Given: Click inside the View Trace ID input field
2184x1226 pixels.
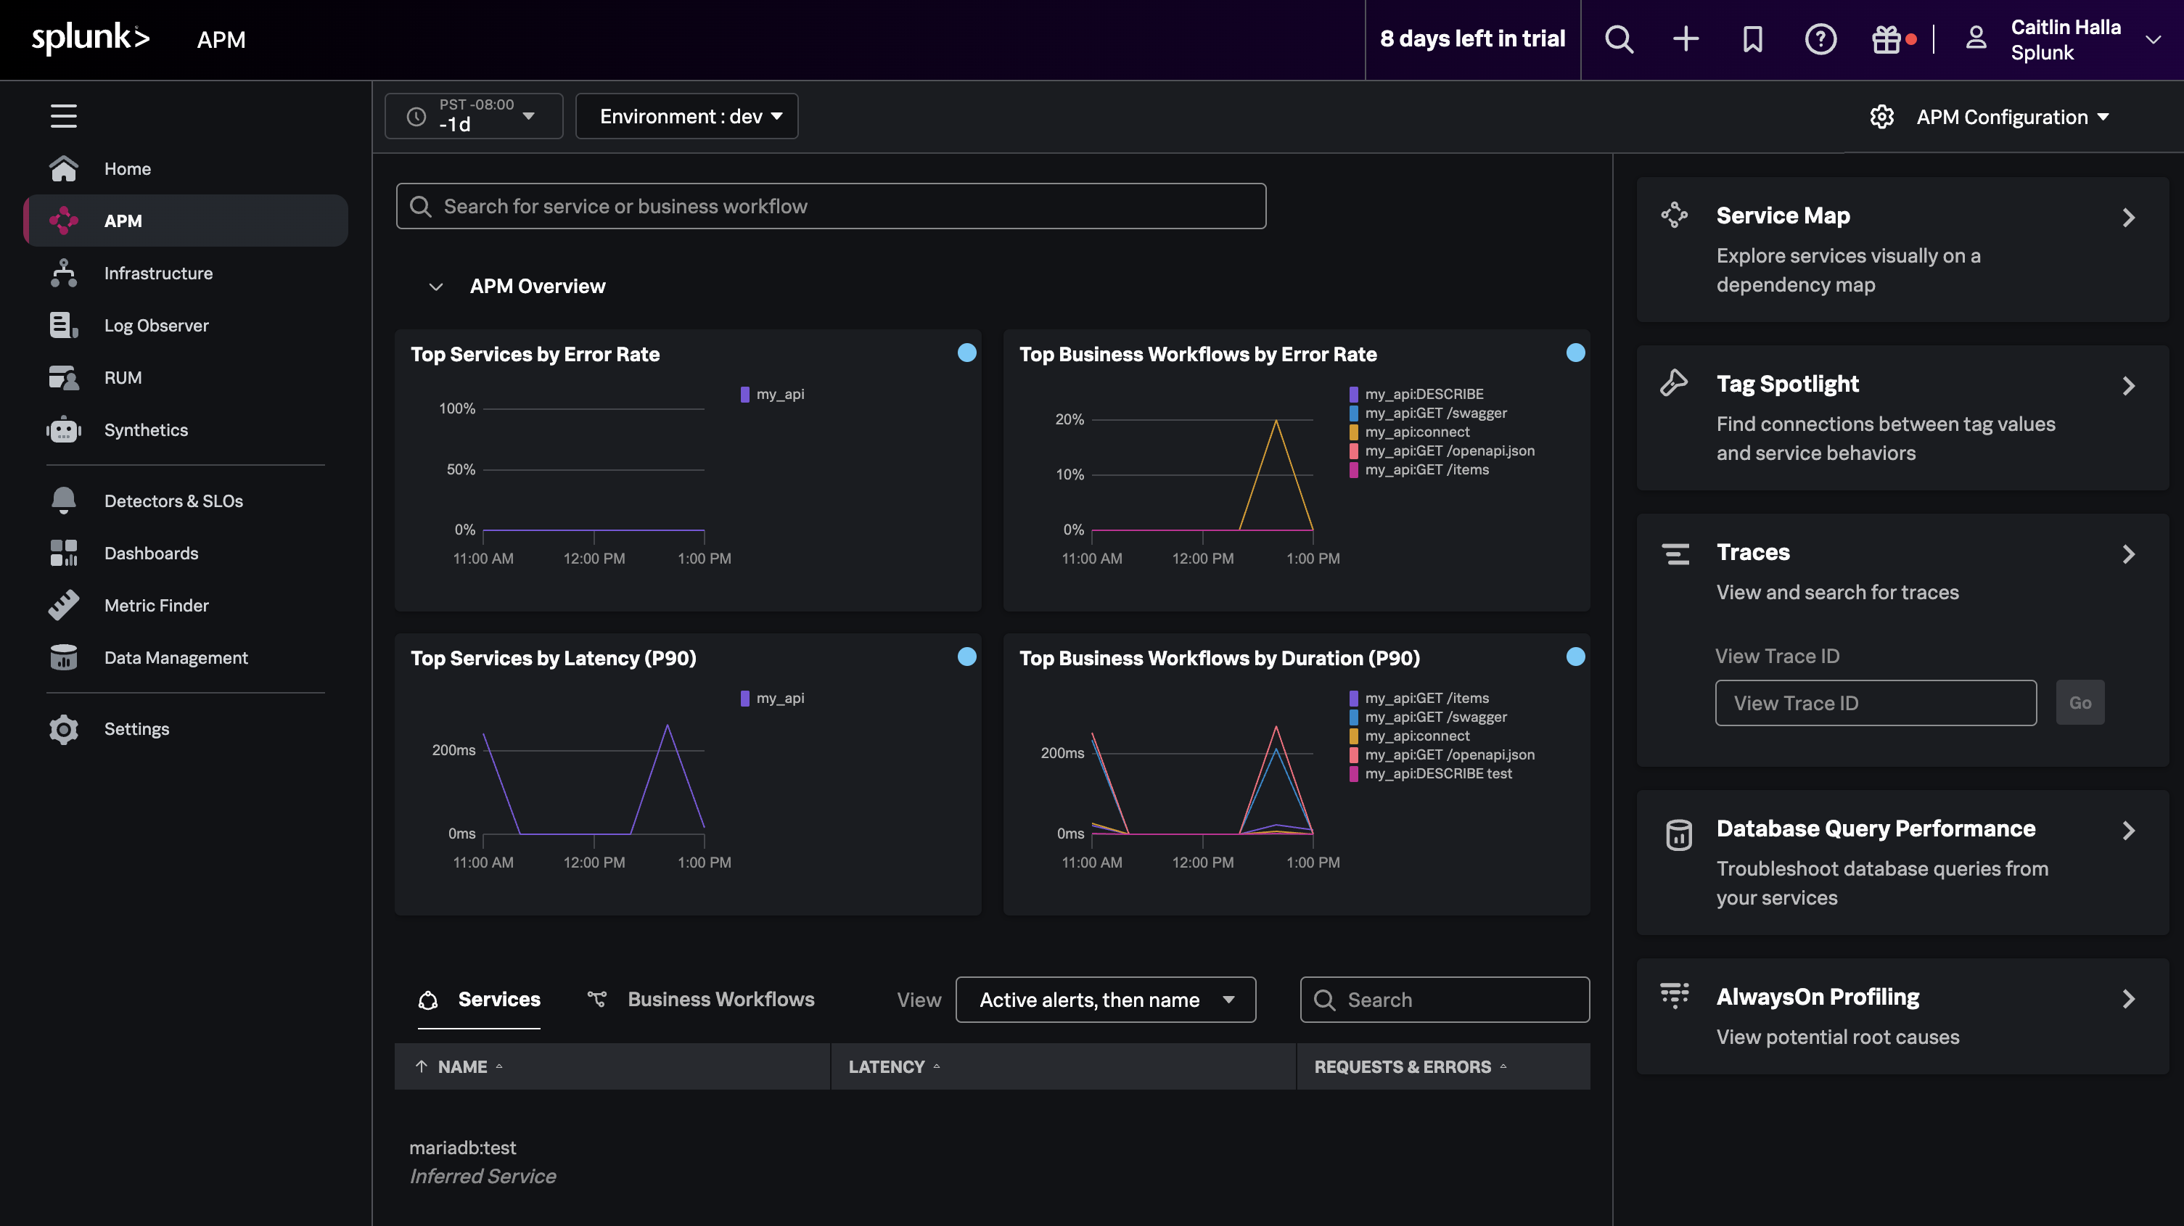Looking at the screenshot, I should click(1875, 702).
